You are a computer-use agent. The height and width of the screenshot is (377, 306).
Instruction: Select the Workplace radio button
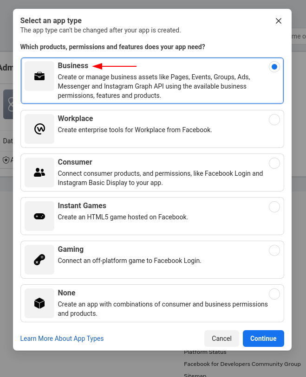274,120
